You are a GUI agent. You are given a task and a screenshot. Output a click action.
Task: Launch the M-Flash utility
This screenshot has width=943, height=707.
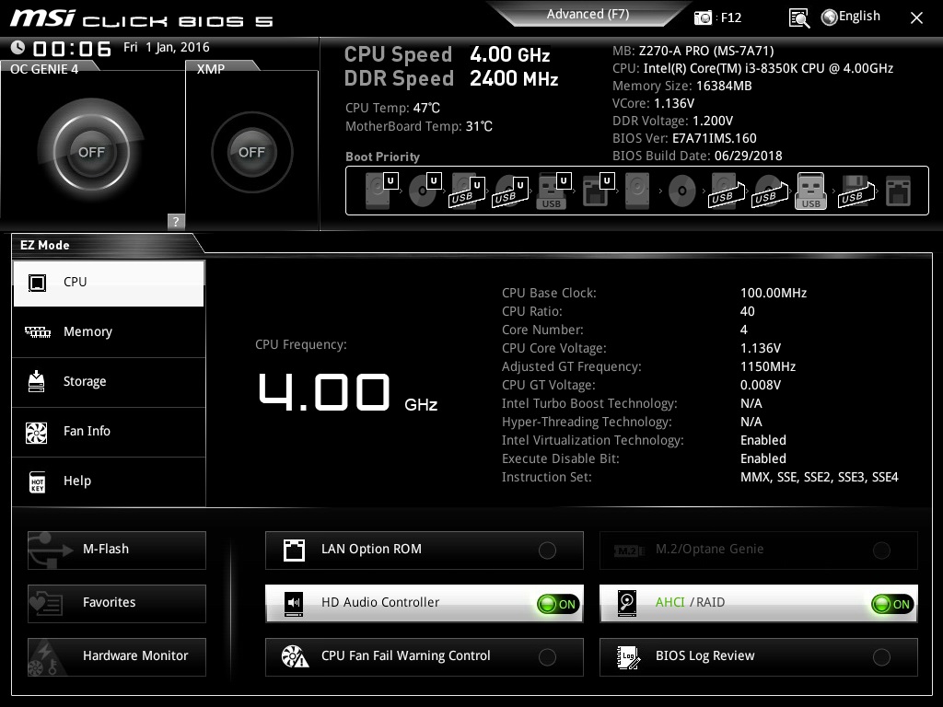pos(117,550)
